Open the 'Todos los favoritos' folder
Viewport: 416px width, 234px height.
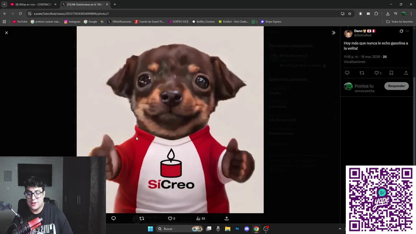400,22
